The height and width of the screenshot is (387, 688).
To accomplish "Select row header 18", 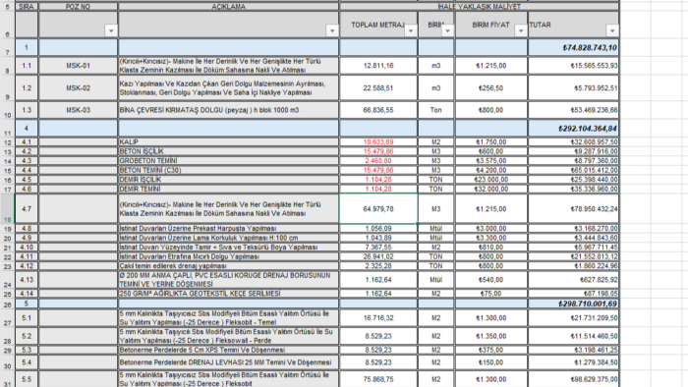I will click(x=8, y=208).
